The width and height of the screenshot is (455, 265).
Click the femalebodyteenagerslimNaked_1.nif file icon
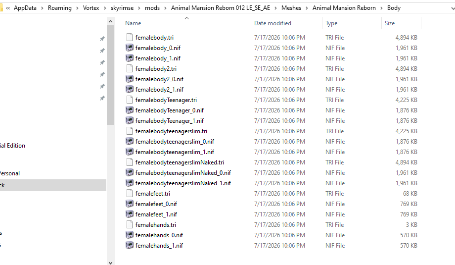tap(130, 183)
